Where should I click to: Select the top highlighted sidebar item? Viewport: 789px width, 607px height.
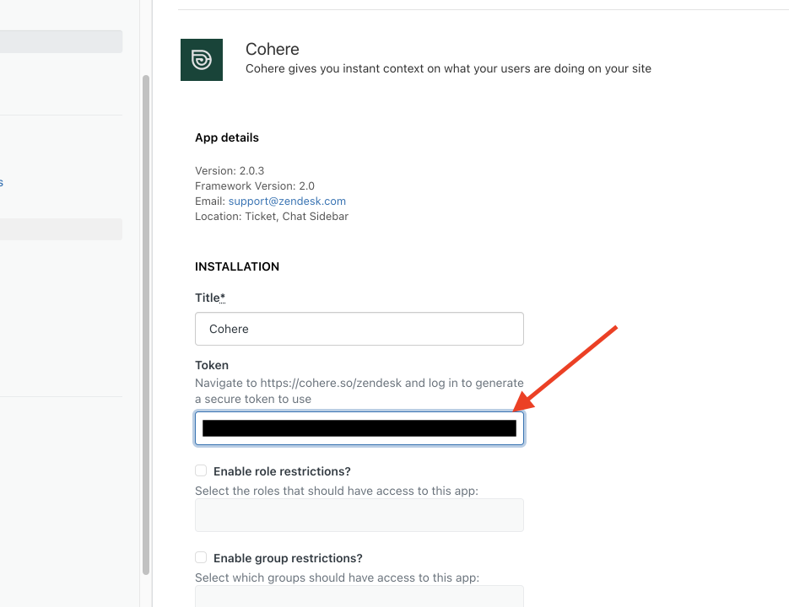coord(61,41)
